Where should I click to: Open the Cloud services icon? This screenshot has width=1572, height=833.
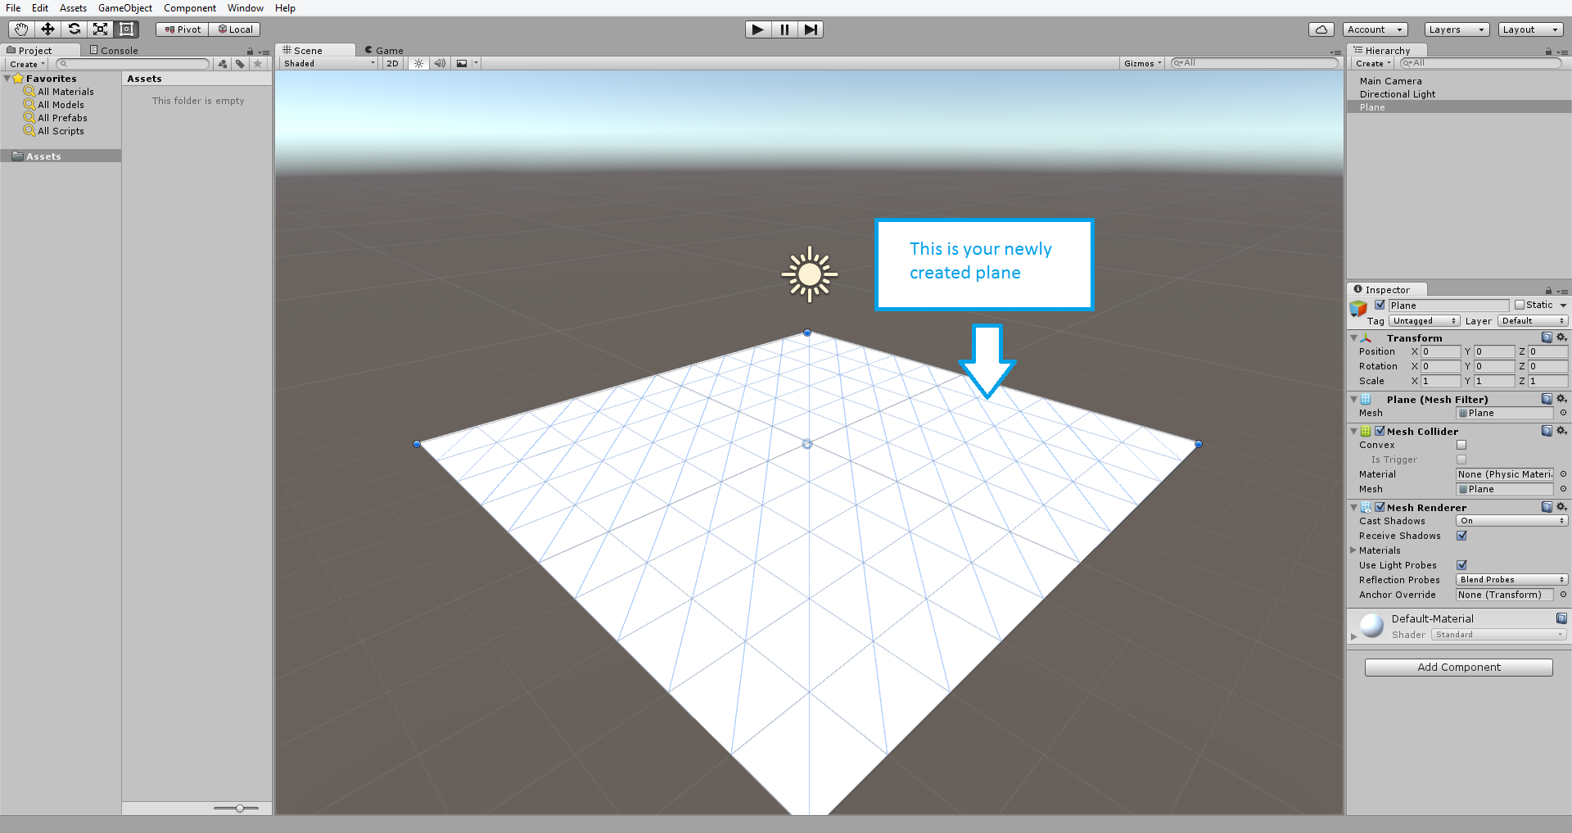[x=1321, y=29]
